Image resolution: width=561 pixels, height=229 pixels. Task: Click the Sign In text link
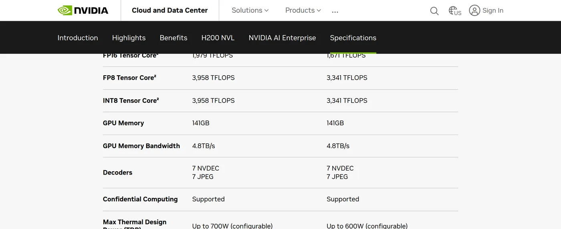tap(493, 10)
